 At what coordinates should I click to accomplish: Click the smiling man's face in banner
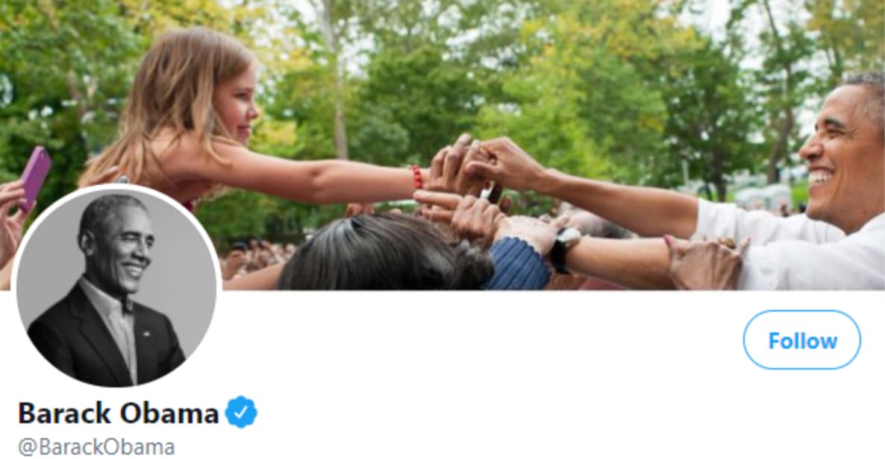tap(838, 151)
